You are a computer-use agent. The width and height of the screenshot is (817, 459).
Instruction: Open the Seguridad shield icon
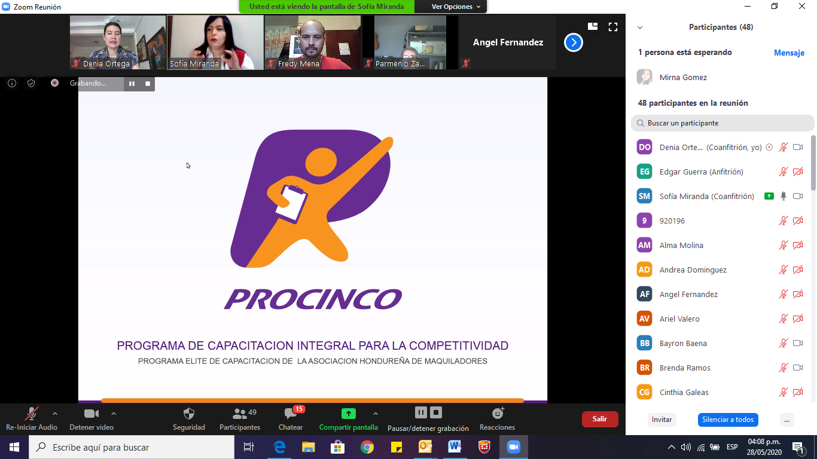tap(189, 414)
